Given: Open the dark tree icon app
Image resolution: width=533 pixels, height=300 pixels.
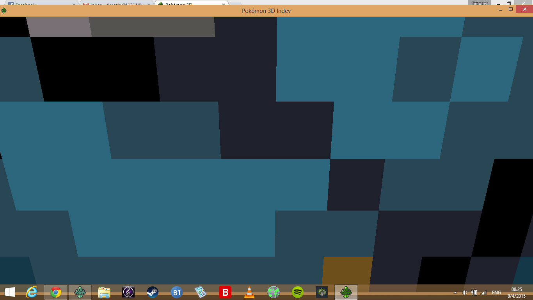Looking at the screenshot, I should click(322, 292).
